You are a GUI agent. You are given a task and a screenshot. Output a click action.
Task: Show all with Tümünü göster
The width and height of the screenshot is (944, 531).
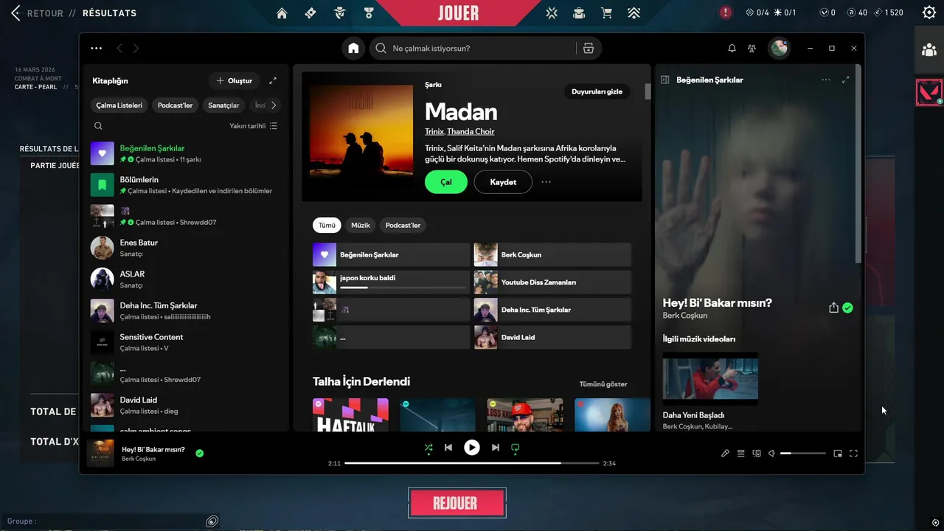tap(603, 384)
